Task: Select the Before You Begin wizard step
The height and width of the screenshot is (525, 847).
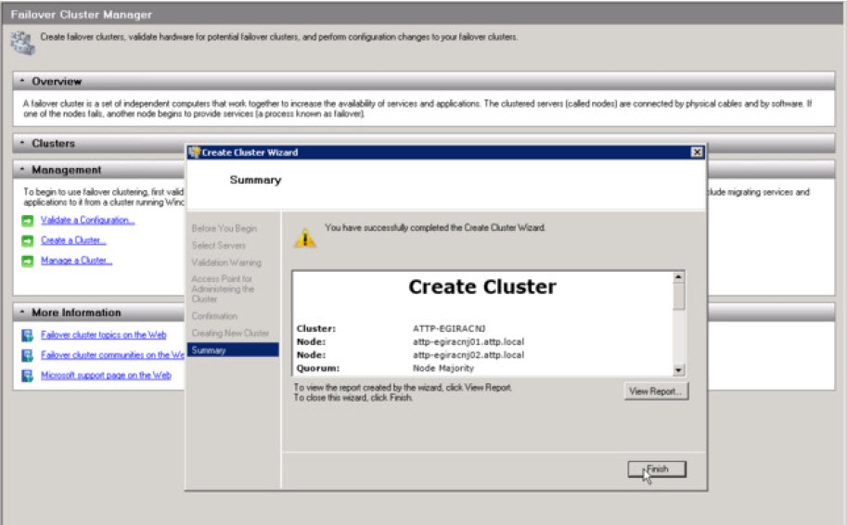Action: 225,228
